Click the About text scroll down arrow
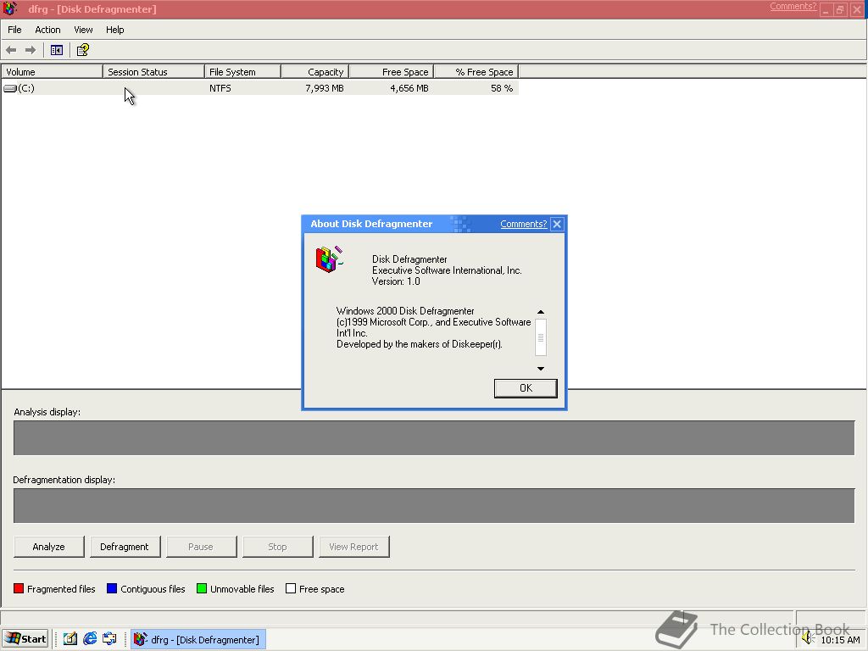The width and height of the screenshot is (868, 651). tap(541, 369)
